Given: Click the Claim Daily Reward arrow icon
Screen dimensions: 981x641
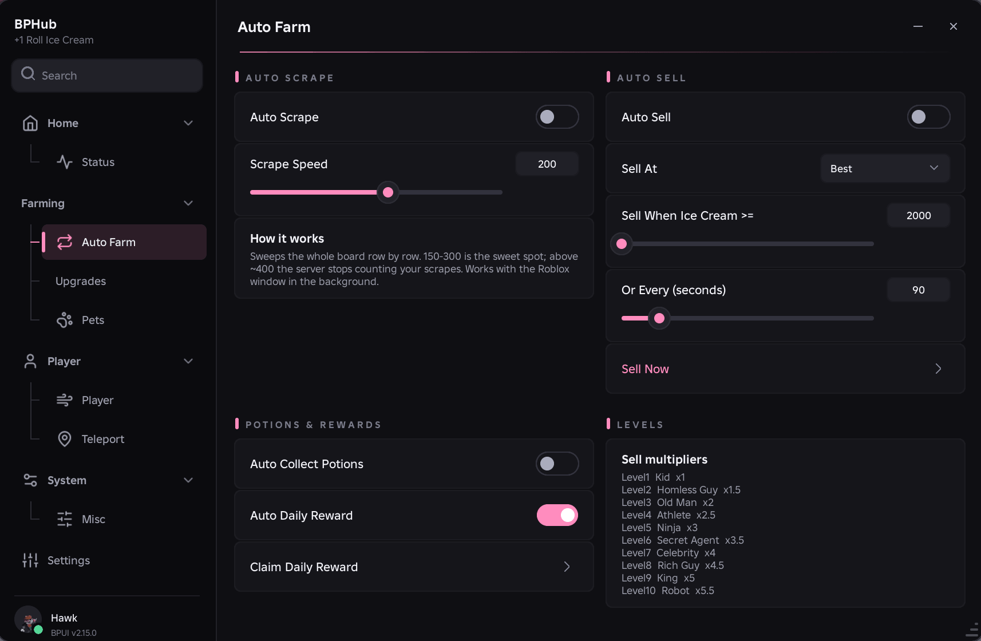Looking at the screenshot, I should point(567,567).
